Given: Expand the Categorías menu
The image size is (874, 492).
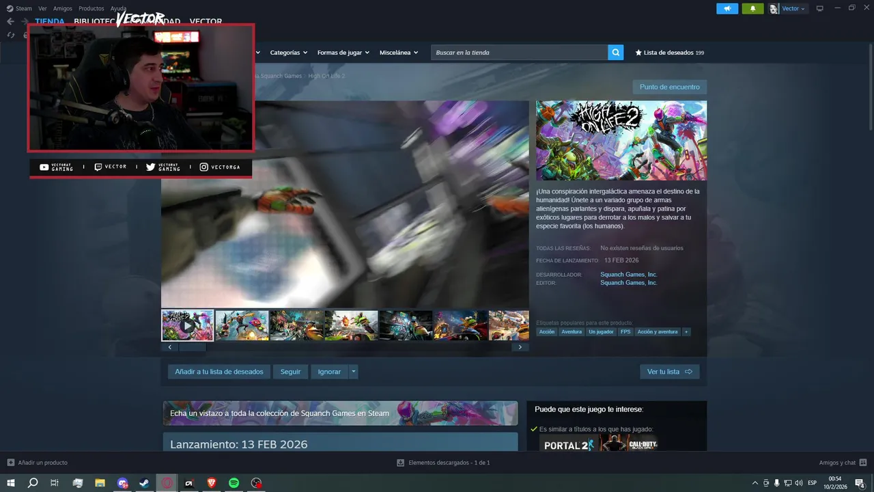Looking at the screenshot, I should coord(288,53).
